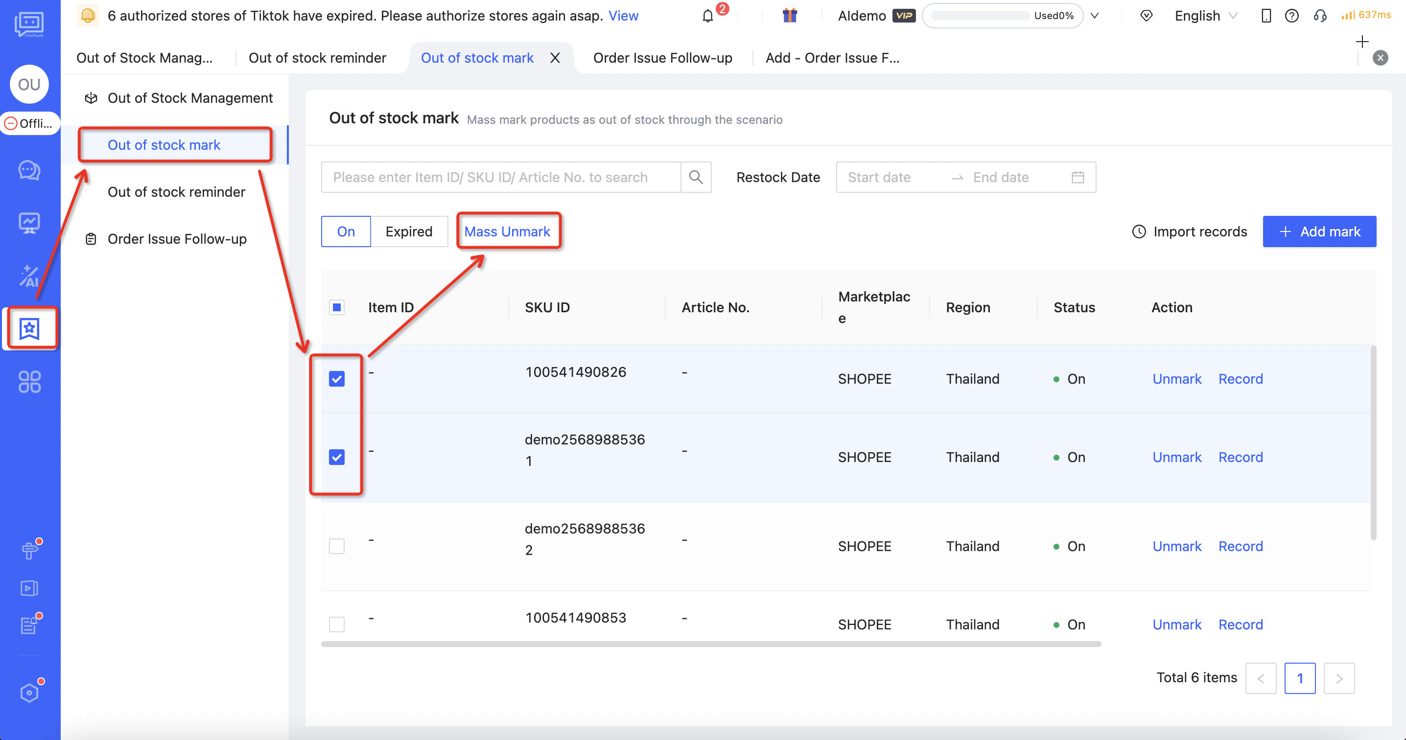The width and height of the screenshot is (1406, 740).
Task: Focus the Item ID/SKU ID search field
Action: click(501, 177)
